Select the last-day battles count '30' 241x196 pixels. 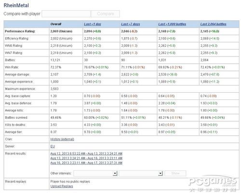[x=86, y=60]
